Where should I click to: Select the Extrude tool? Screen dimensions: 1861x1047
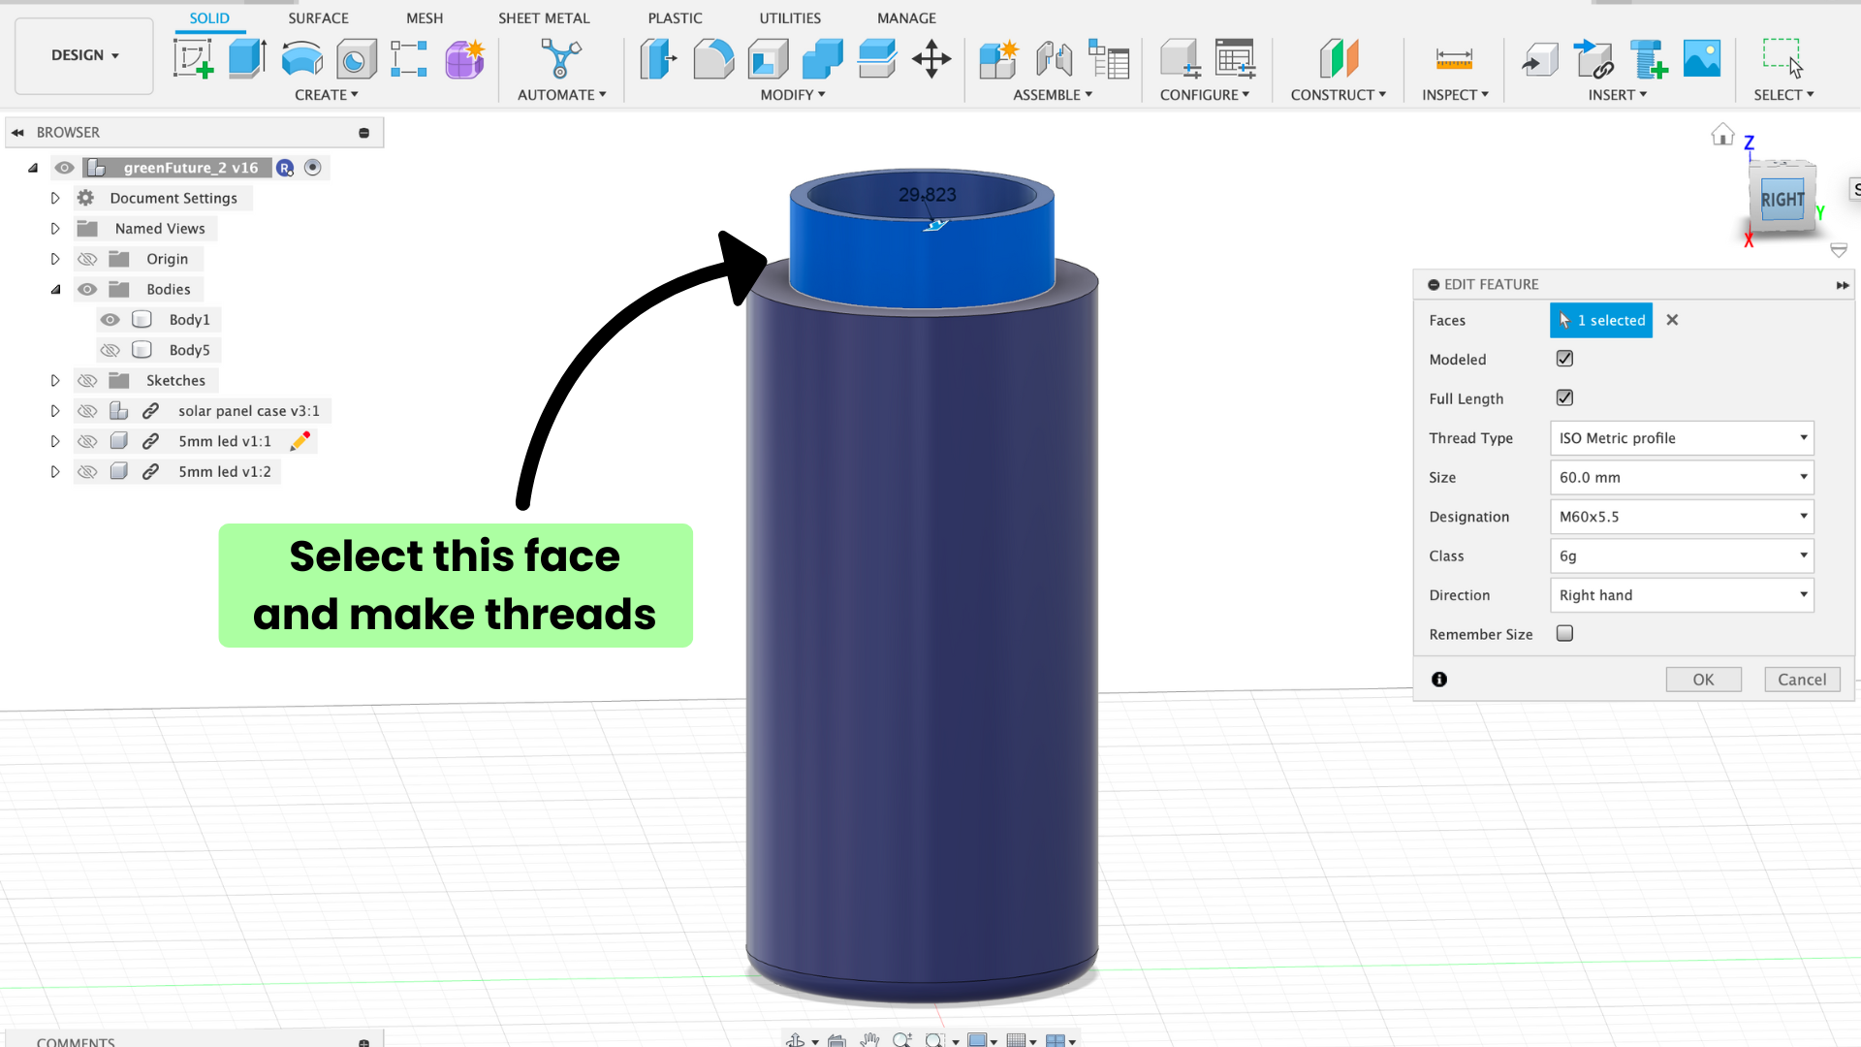pos(247,59)
